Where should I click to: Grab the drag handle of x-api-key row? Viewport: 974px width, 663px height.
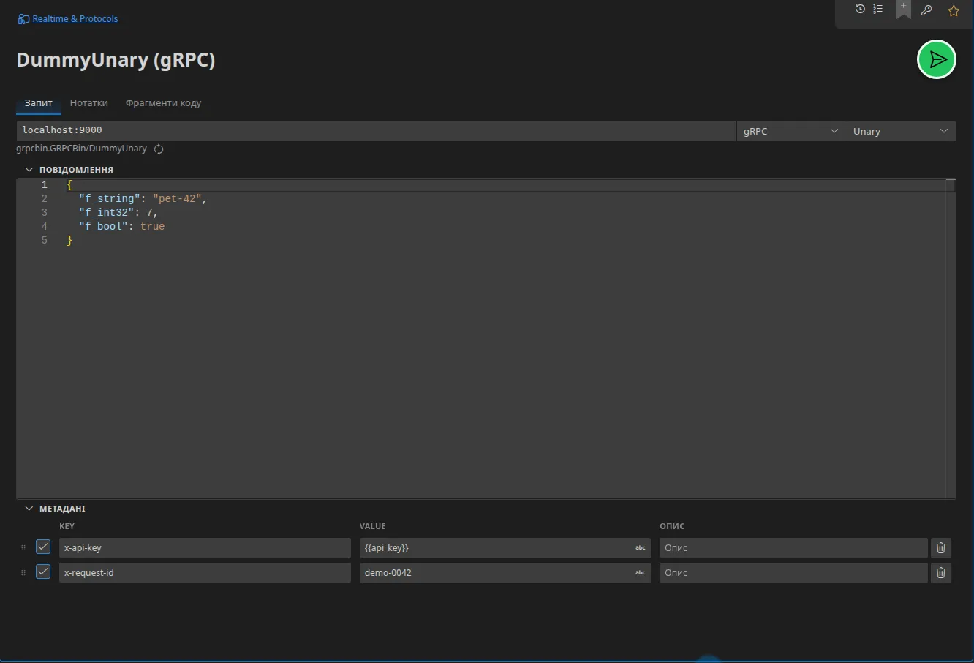23,547
